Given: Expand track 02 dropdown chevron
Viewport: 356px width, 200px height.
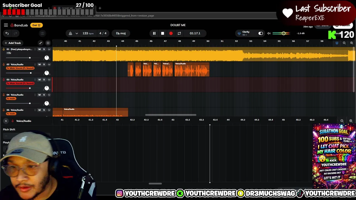Looking at the screenshot, I should coord(49,64).
